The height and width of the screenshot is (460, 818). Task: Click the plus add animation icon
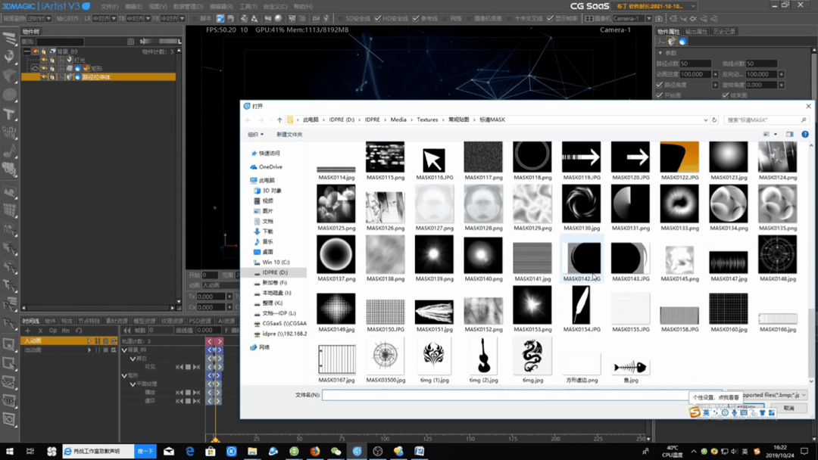pos(29,331)
